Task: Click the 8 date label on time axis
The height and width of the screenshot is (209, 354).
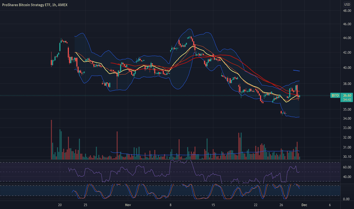Action: (x=171, y=205)
